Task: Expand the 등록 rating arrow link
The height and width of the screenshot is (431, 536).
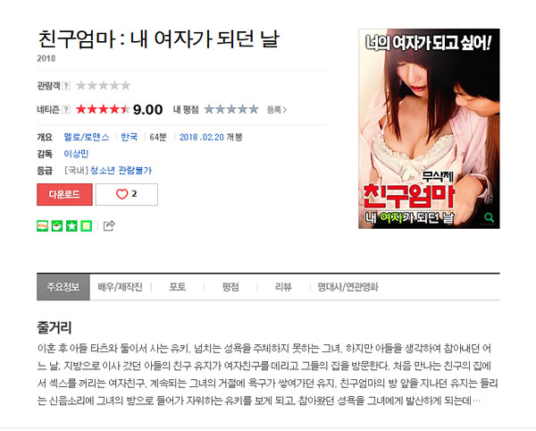Action: pyautogui.click(x=277, y=110)
